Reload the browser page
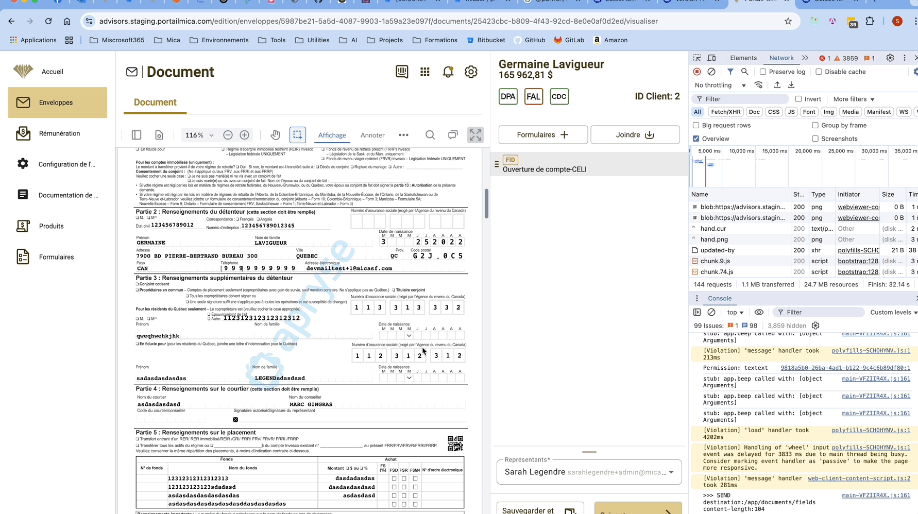Image resolution: width=918 pixels, height=514 pixels. tap(48, 21)
